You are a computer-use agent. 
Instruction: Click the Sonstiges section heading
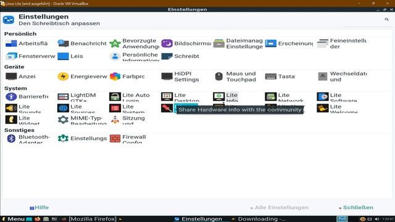[x=19, y=130]
